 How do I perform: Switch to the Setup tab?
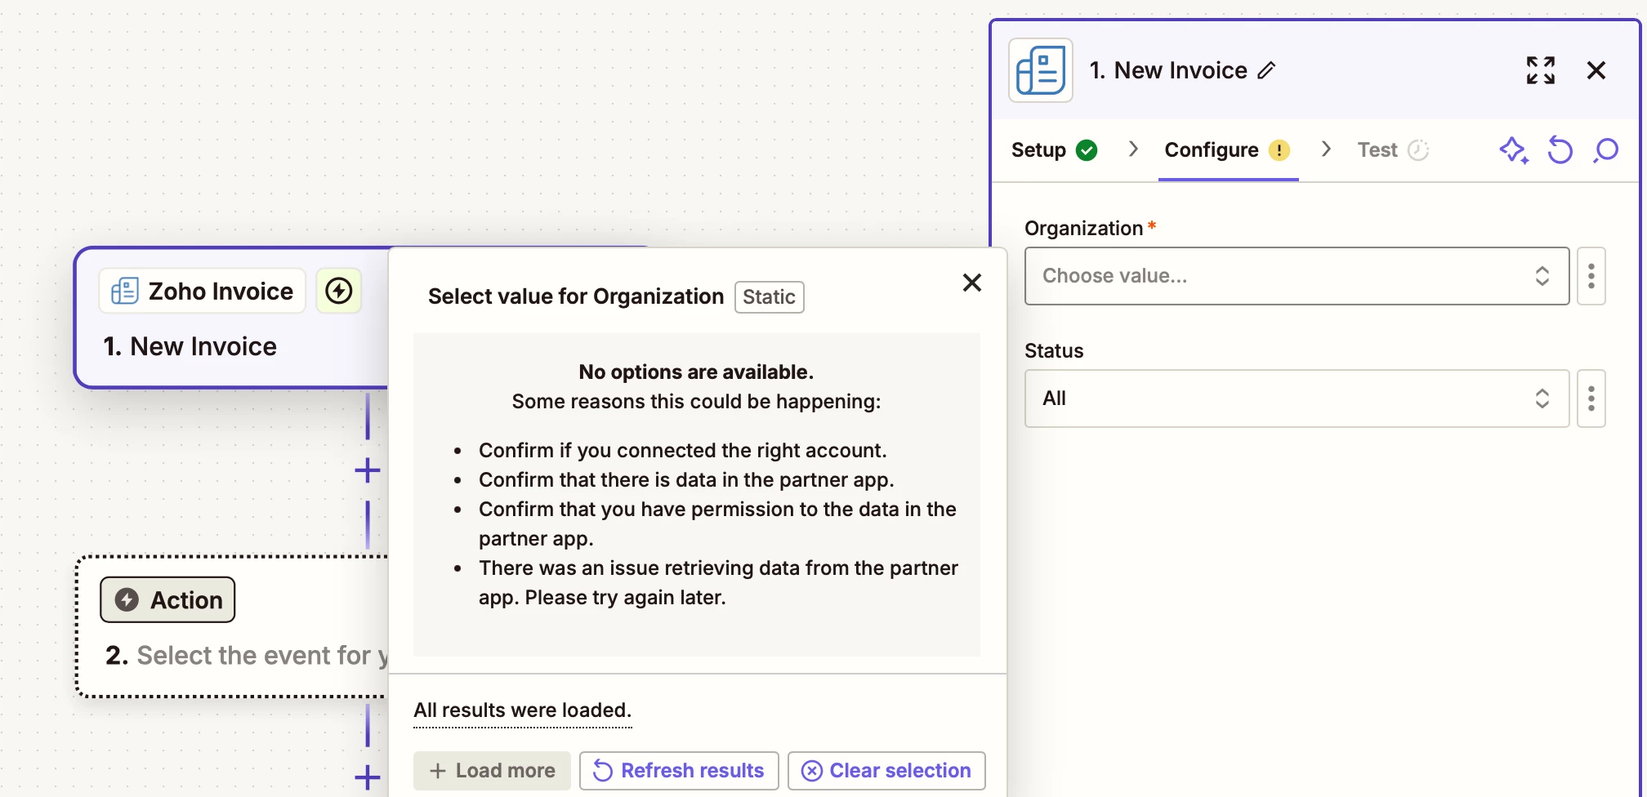[1054, 150]
